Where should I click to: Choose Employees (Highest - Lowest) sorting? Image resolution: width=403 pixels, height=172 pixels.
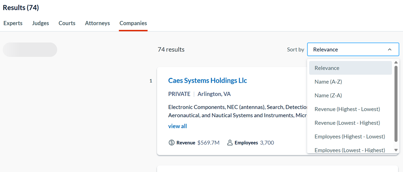tap(350, 137)
